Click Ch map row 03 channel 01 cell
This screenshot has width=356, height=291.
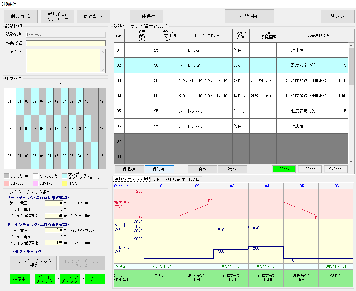[20, 156]
